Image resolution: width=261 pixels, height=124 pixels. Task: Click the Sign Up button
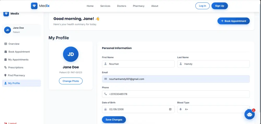coord(220,6)
